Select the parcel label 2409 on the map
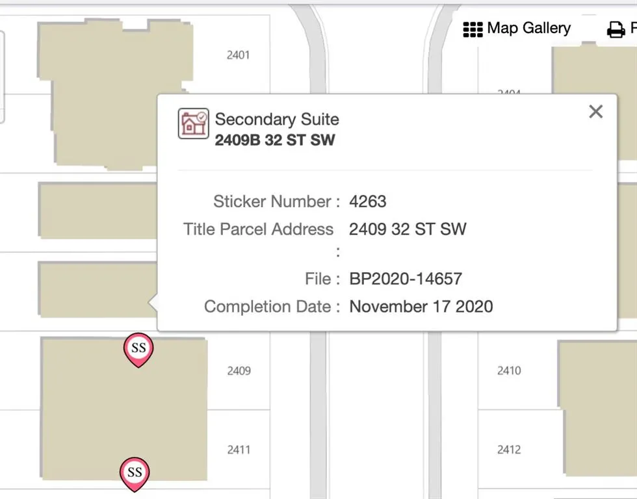Screen dimensions: 637x499 [239, 371]
